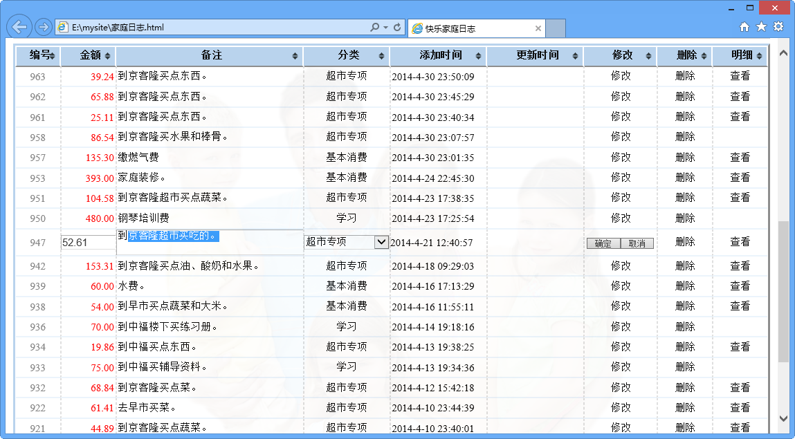795x439 pixels.
Task: Click timestamp 2014-4-18 09:29:03
Action: pyautogui.click(x=433, y=266)
